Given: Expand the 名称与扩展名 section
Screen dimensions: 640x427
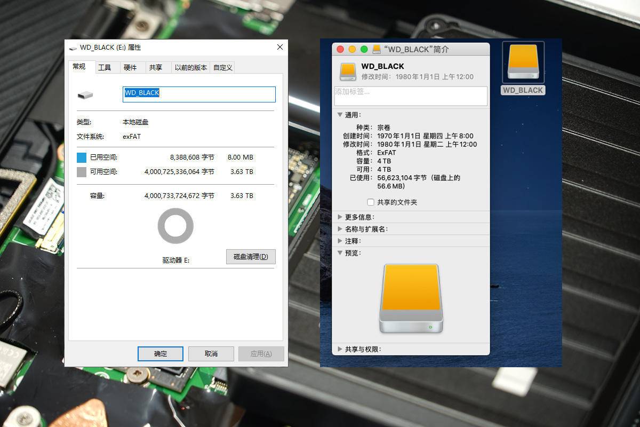Looking at the screenshot, I should click(x=340, y=228).
